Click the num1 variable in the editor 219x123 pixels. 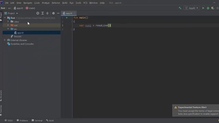pyautogui.click(x=88, y=25)
